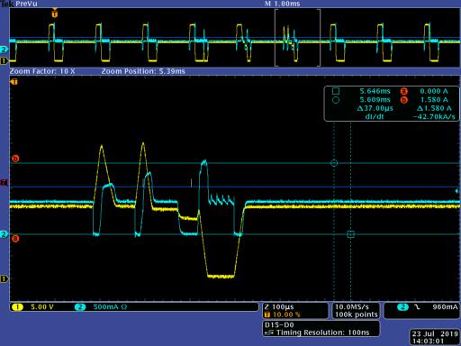The width and height of the screenshot is (461, 346).
Task: Select the channel 1 marker in zoom view
Action: point(4,278)
